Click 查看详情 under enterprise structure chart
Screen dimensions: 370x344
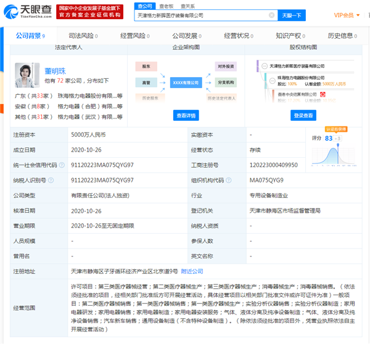coord(186,115)
